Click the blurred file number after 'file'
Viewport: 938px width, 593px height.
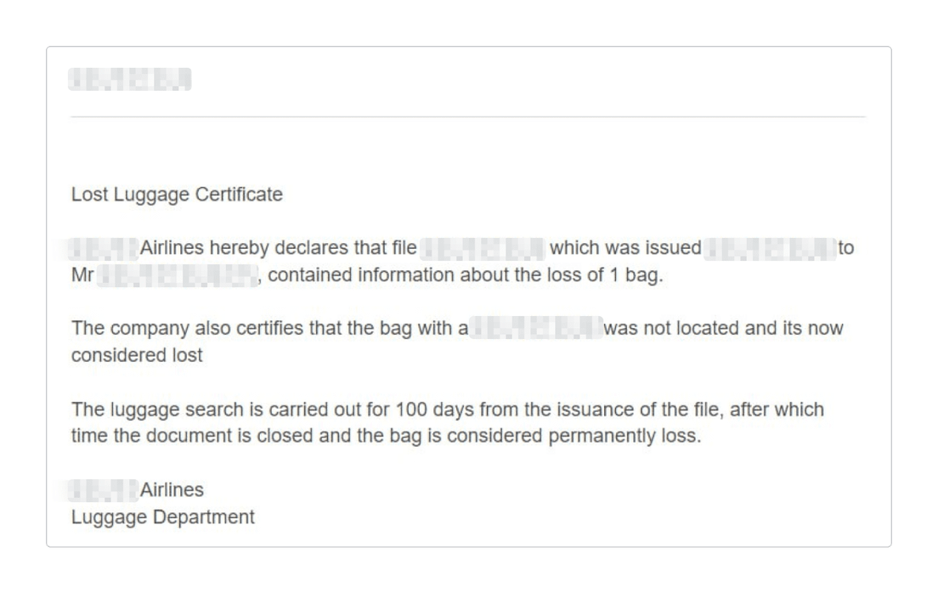[x=482, y=248]
